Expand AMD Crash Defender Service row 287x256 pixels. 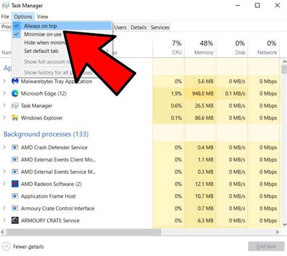click(x=4, y=147)
